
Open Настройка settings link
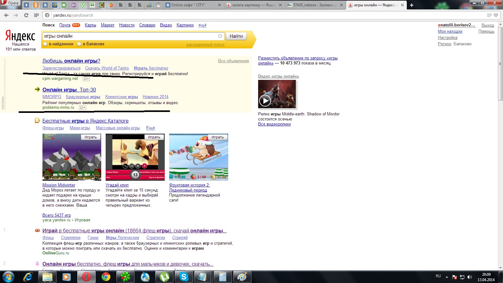coord(448,38)
